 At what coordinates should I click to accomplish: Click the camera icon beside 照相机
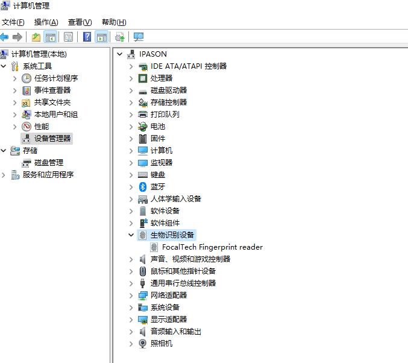tap(143, 344)
